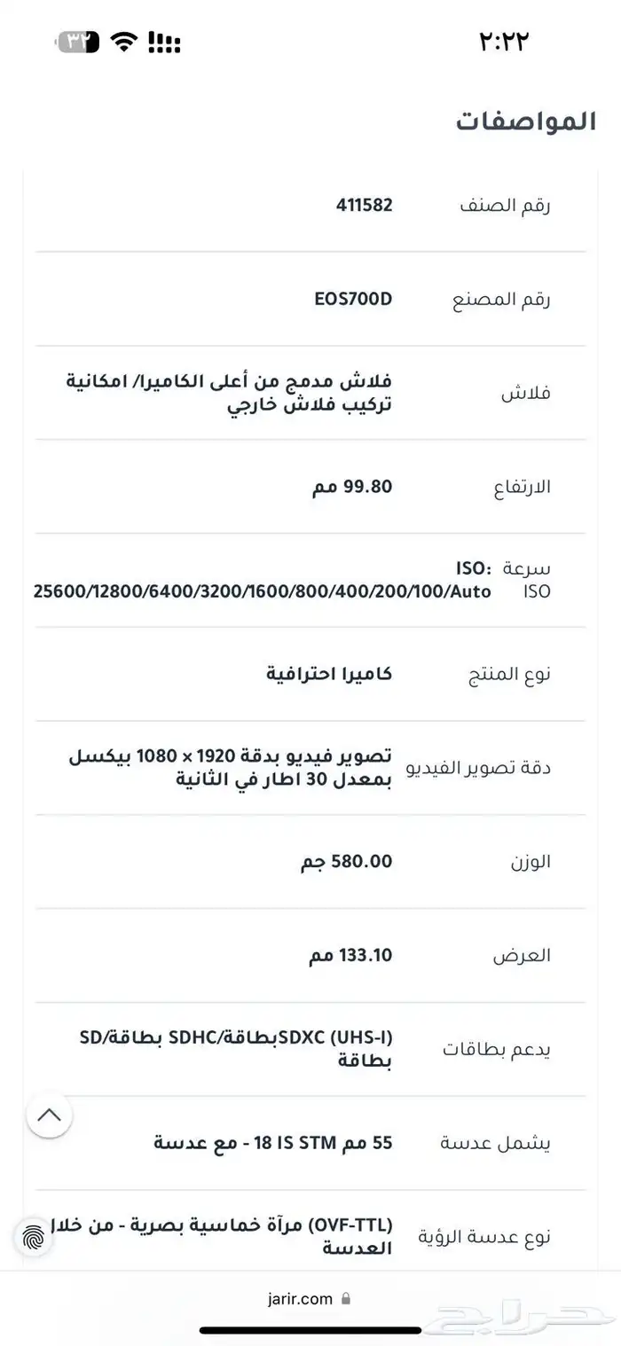621x1346 pixels.
Task: Tap the يشمل عدسة row label
Action: [495, 1143]
